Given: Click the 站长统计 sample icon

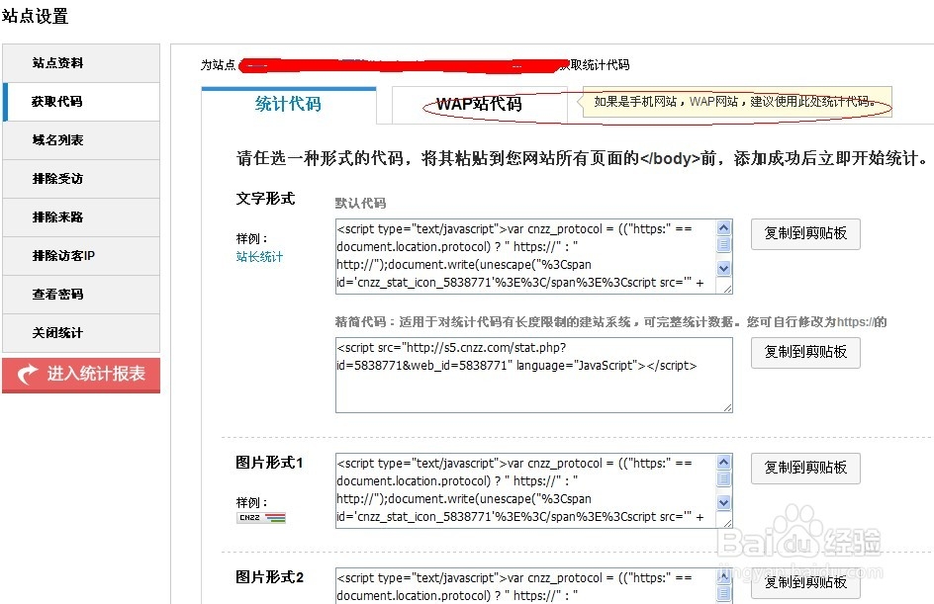Looking at the screenshot, I should click(x=259, y=256).
